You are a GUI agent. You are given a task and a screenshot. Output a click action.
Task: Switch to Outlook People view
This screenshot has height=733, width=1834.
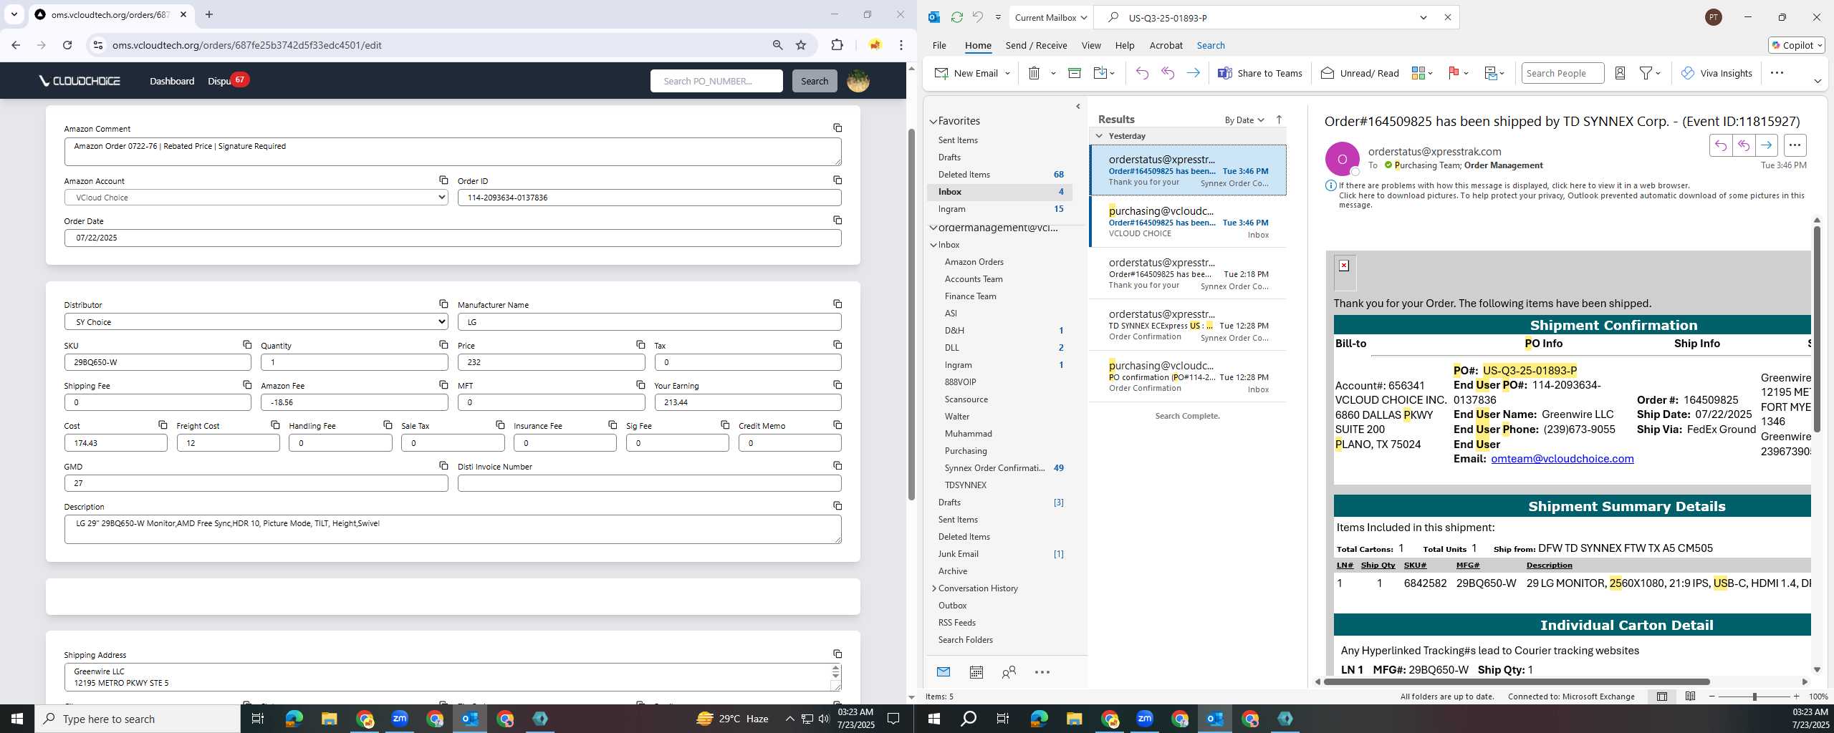[1009, 672]
